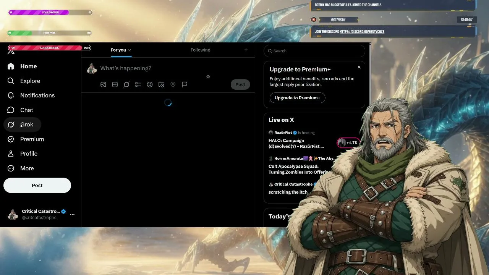Click the pink Followers goal bar
Image resolution: width=489 pixels, height=275 pixels.
50,13
